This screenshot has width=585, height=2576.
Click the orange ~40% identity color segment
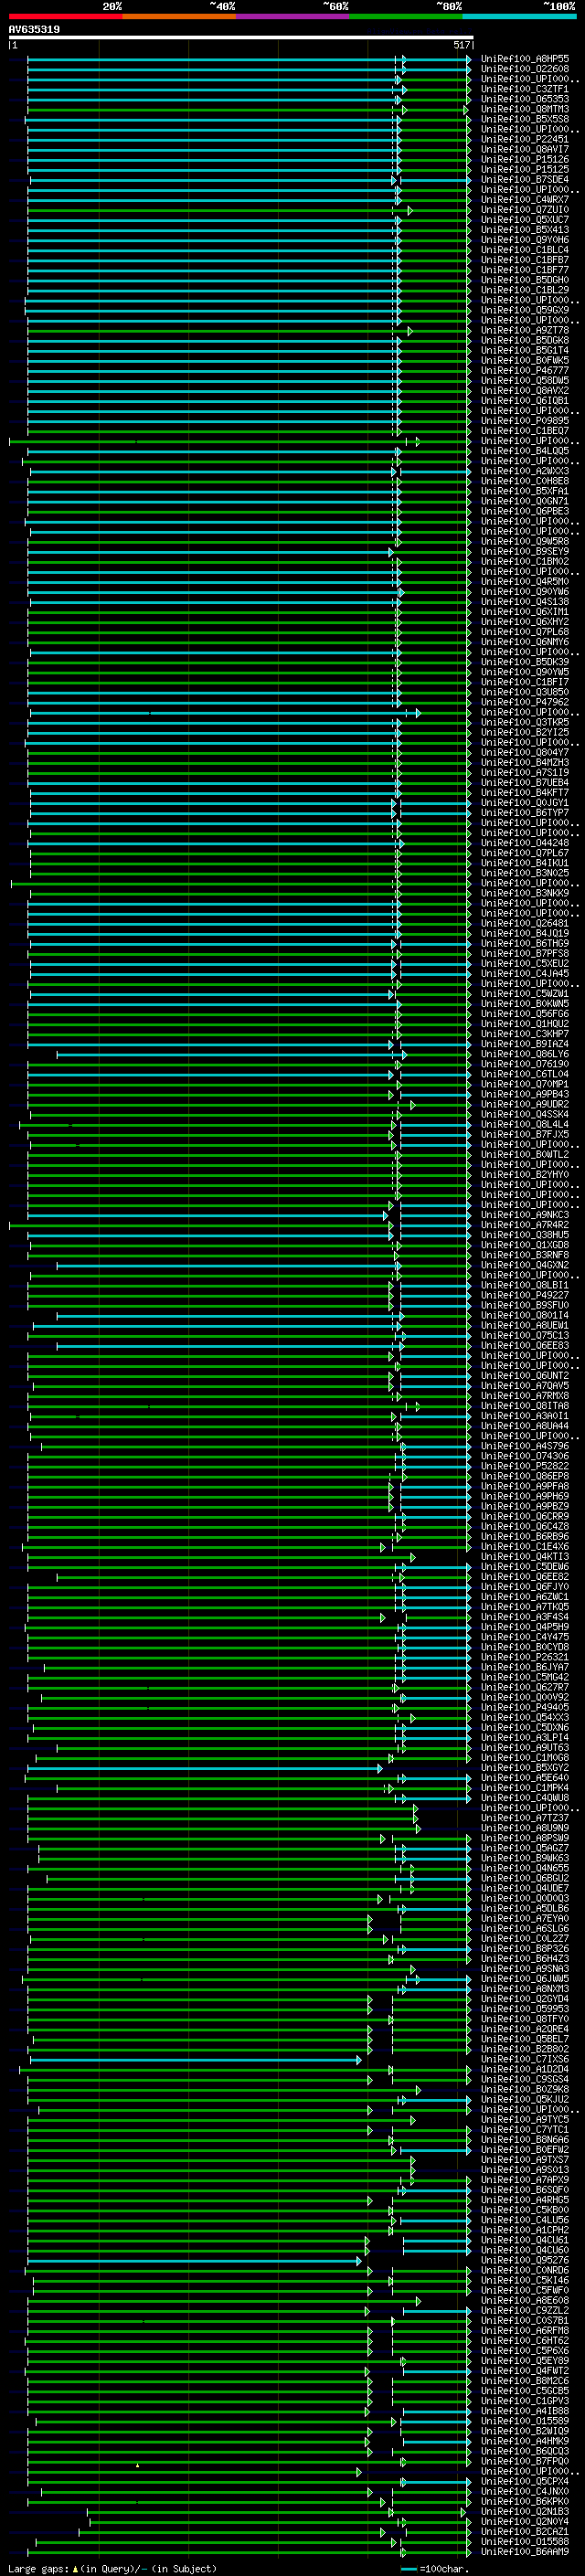click(179, 16)
